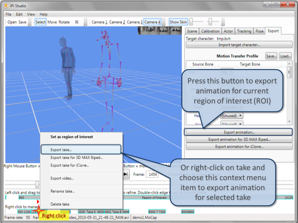298x223 pixels.
Task: Choose Export take from context menu
Action: pos(81,150)
